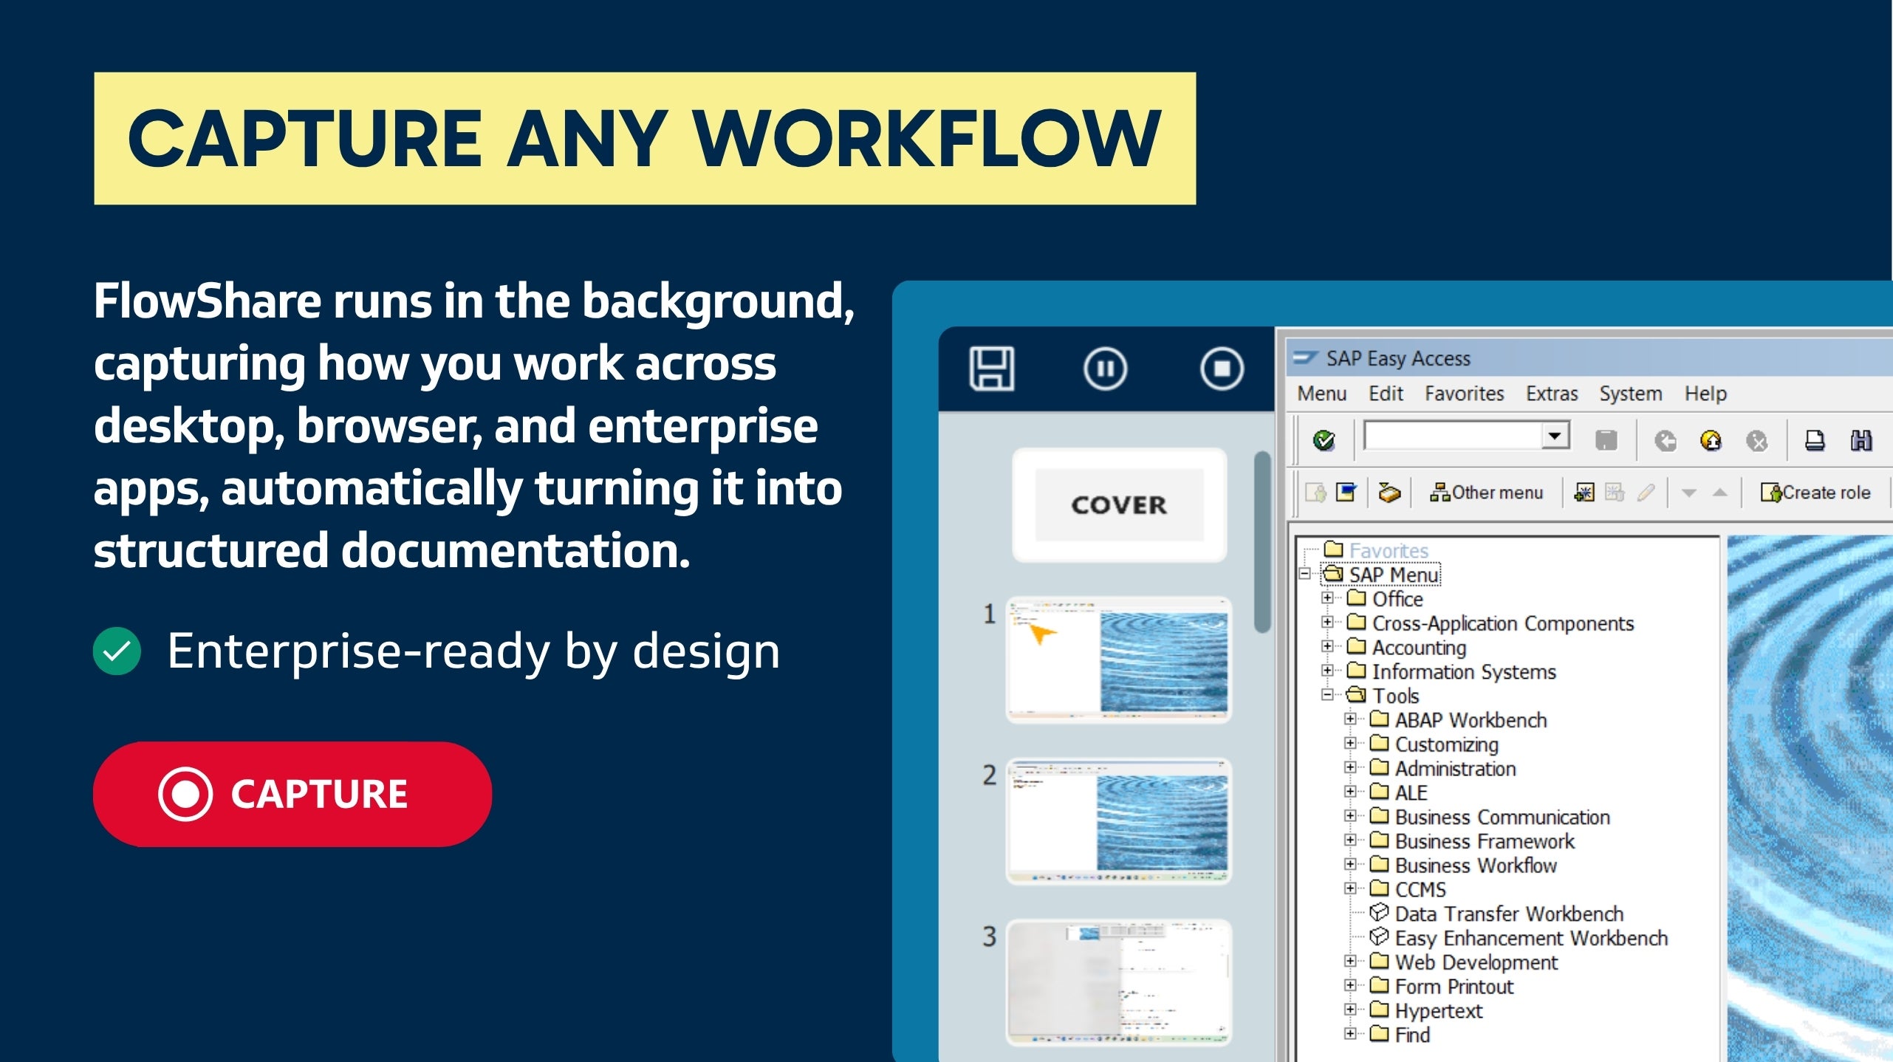Click the Easy Enhancement Workbench cube icon
The height and width of the screenshot is (1062, 1893).
pyautogui.click(x=1378, y=937)
